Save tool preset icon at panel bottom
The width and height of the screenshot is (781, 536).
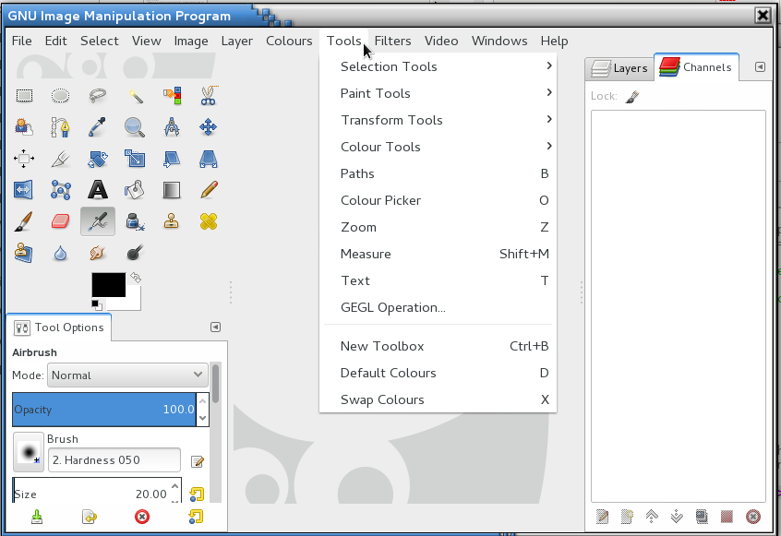click(x=37, y=518)
